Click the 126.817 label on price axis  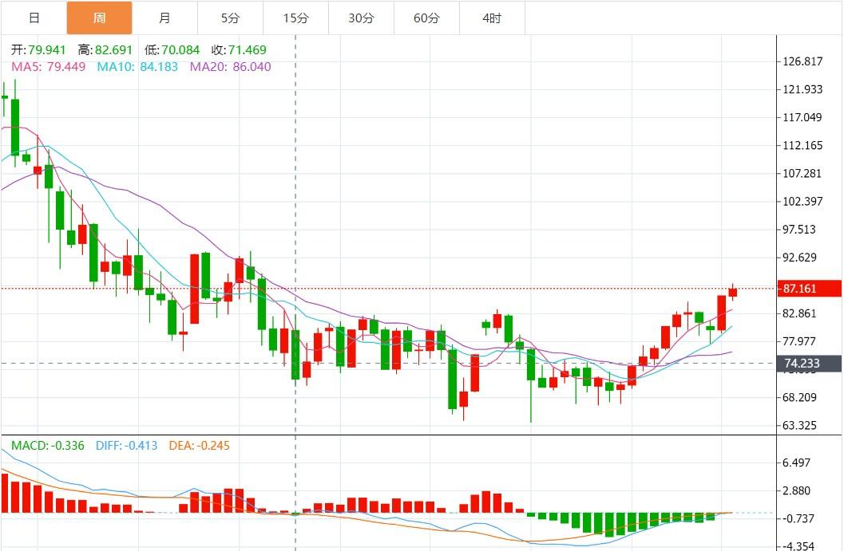[803, 61]
